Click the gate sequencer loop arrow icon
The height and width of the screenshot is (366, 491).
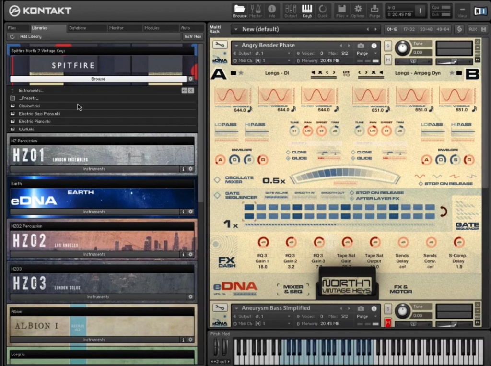coord(443,212)
